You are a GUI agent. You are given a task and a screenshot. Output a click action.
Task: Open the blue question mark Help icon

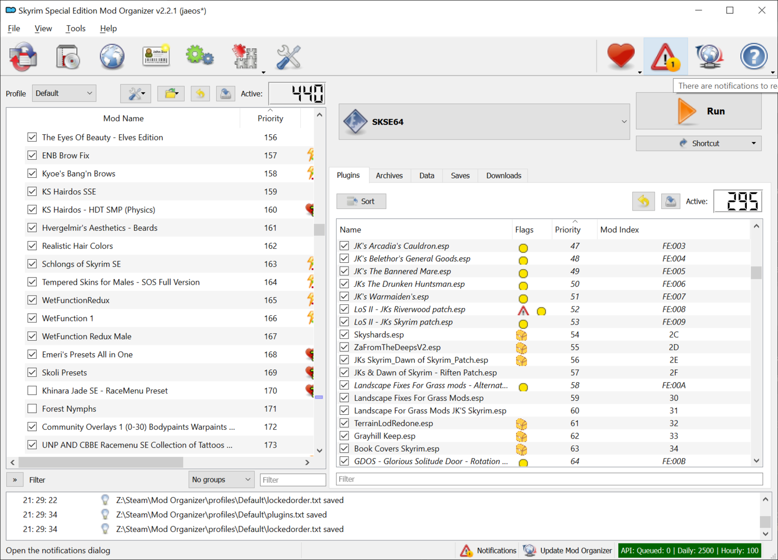point(754,57)
